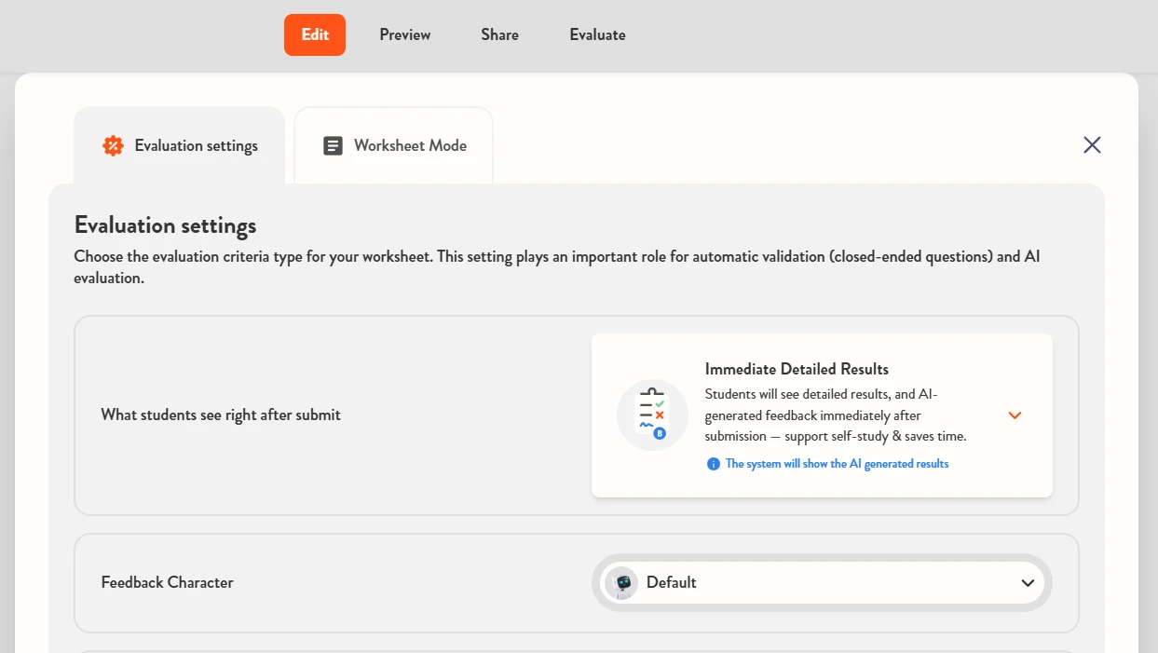Open the Immediate Detailed Results selector

[x=822, y=415]
